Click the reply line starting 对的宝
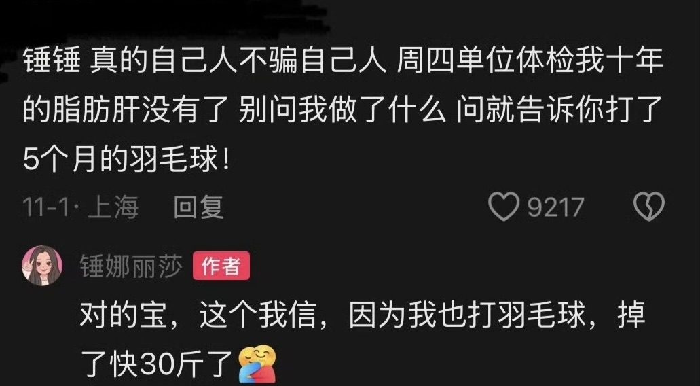 [363, 317]
